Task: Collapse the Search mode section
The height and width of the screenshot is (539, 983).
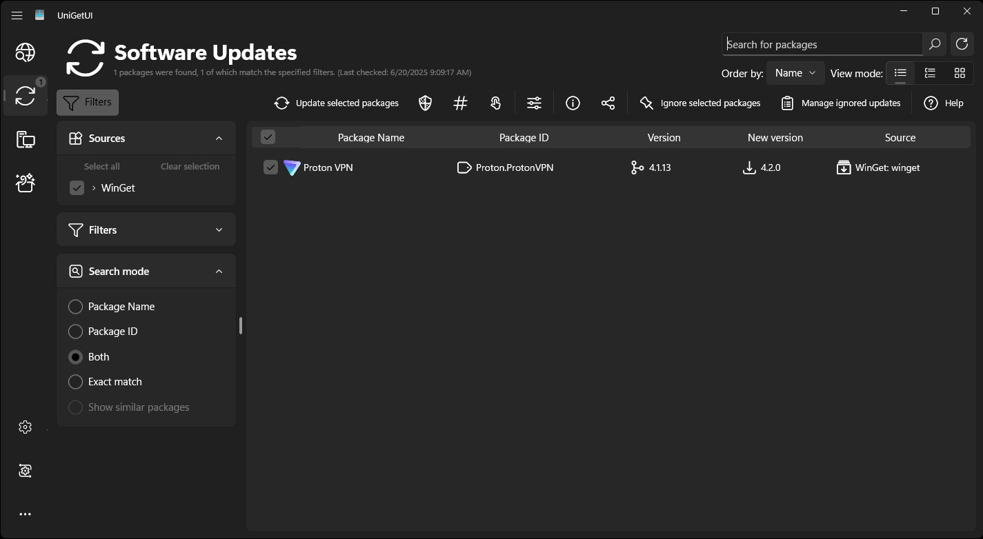Action: click(219, 272)
